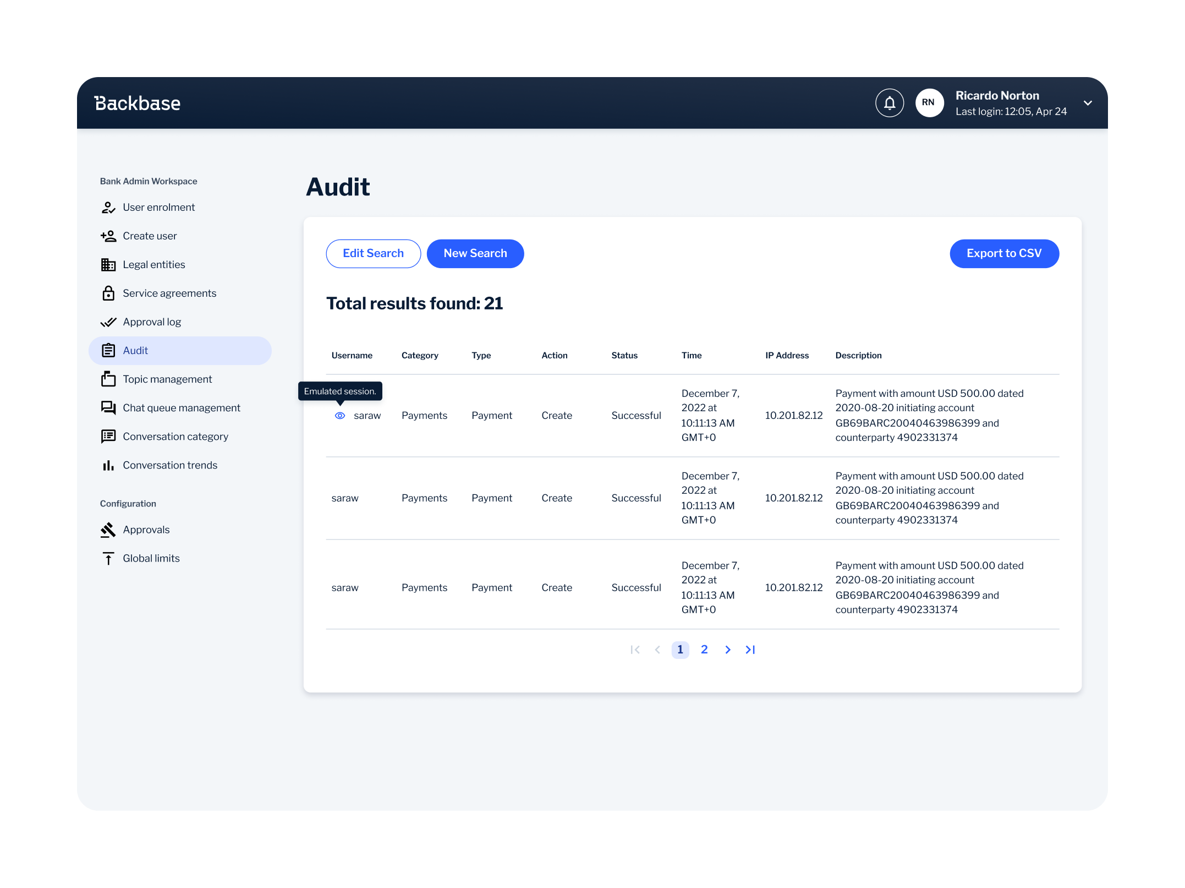Expand user profile menu chevron
This screenshot has height=888, width=1185.
point(1087,102)
